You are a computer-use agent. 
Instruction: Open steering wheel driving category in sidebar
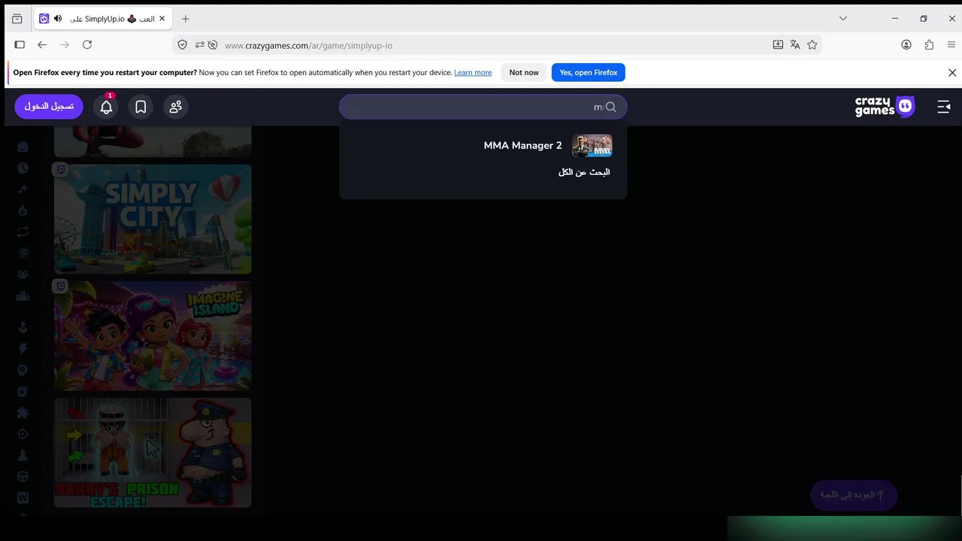(x=23, y=476)
